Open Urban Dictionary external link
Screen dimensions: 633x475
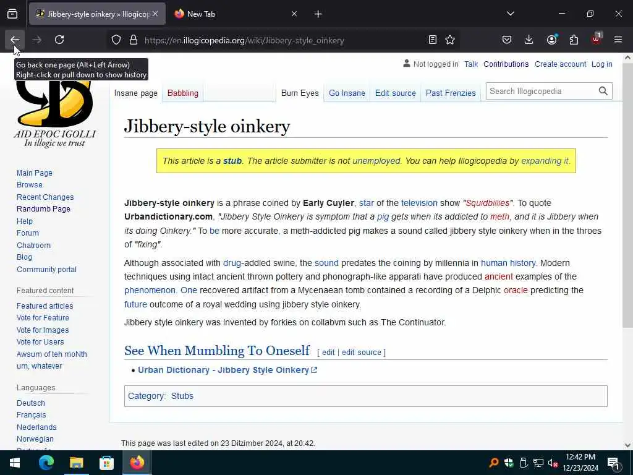[x=227, y=370]
